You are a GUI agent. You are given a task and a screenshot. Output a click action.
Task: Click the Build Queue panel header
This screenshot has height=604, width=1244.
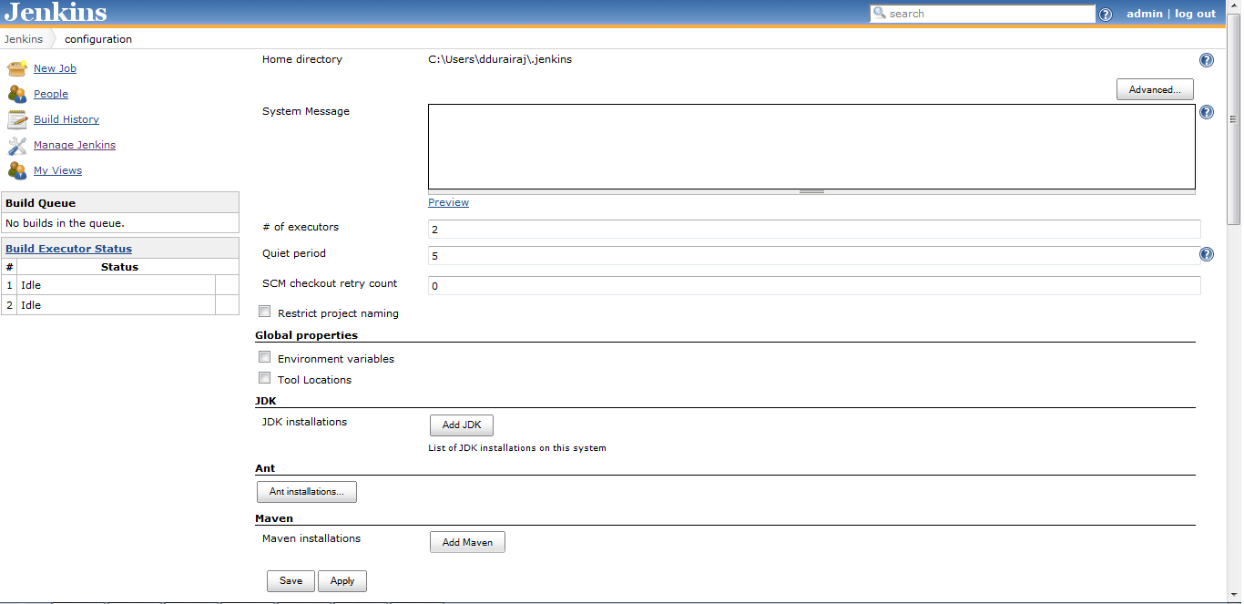coord(120,203)
